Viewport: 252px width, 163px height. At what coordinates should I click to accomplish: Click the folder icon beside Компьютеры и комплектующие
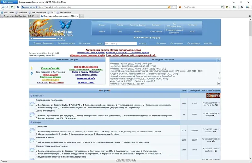pos(32,150)
